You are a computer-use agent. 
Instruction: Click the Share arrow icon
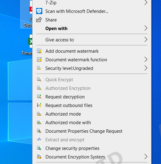coord(39,20)
